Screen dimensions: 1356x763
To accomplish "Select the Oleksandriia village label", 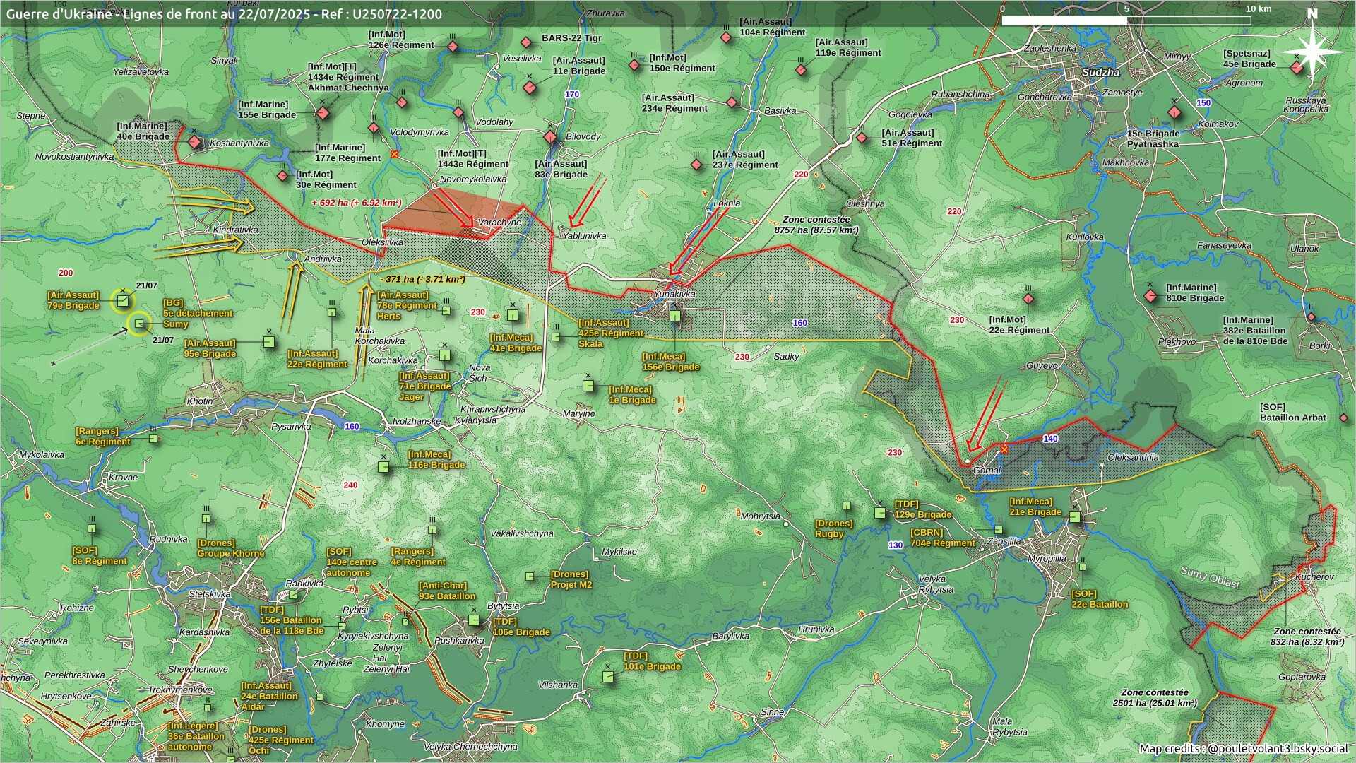I will coord(1133,457).
